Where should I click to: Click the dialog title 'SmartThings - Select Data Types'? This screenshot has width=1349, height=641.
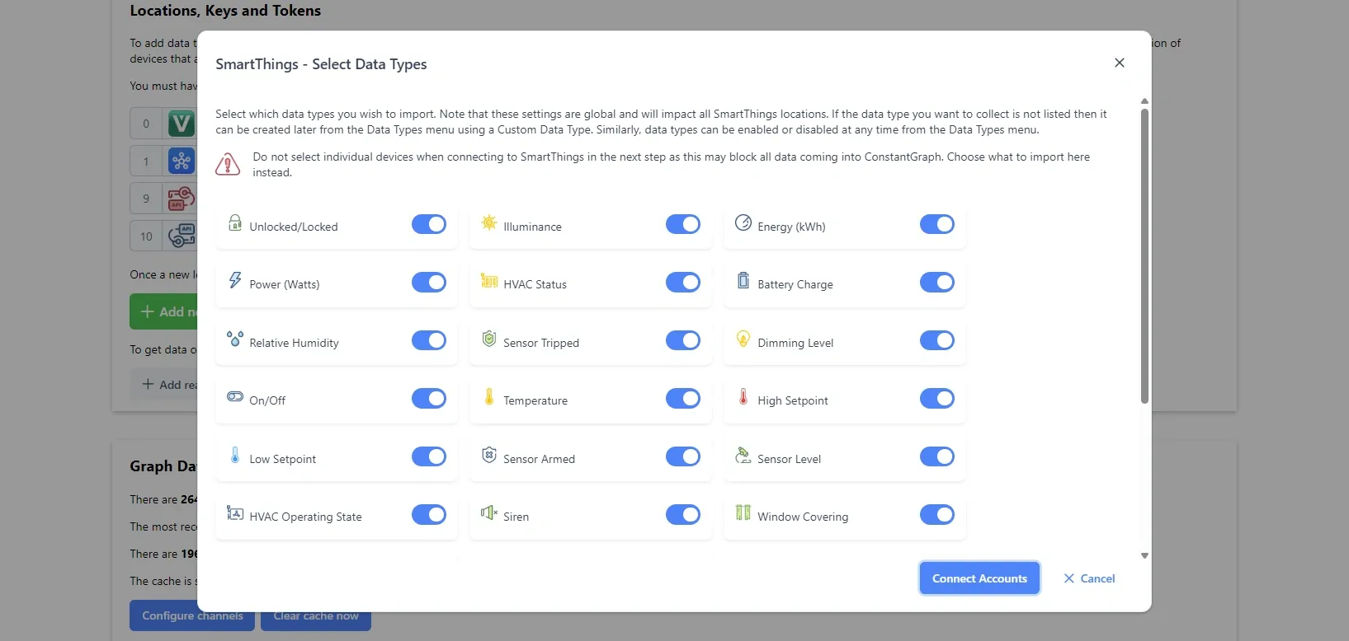[x=321, y=64]
